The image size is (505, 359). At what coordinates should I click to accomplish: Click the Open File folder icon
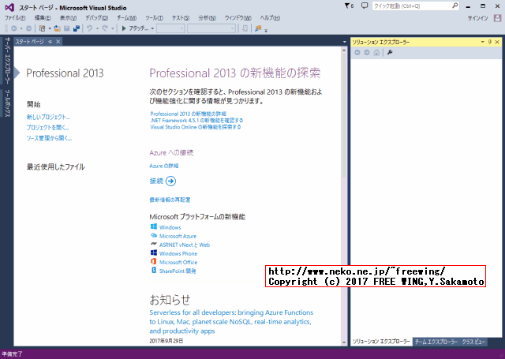point(58,28)
